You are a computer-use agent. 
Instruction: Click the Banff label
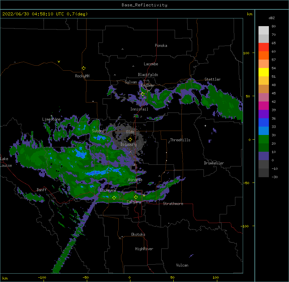42,190
